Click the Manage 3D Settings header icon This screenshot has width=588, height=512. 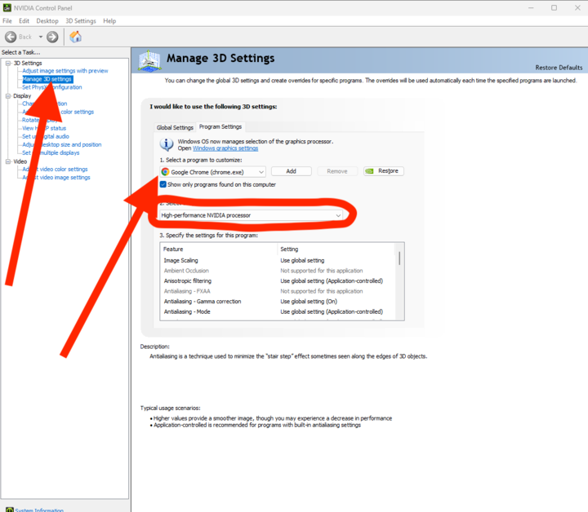click(149, 60)
